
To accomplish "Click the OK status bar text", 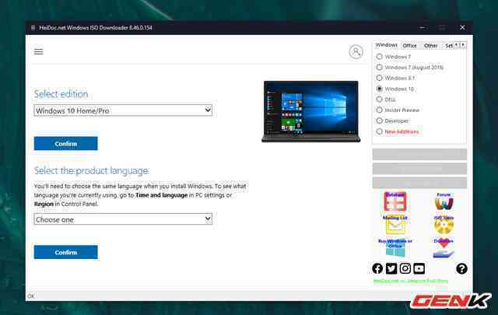I will tap(31, 296).
